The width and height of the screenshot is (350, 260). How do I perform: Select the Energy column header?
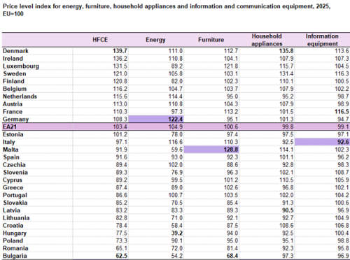(155, 40)
